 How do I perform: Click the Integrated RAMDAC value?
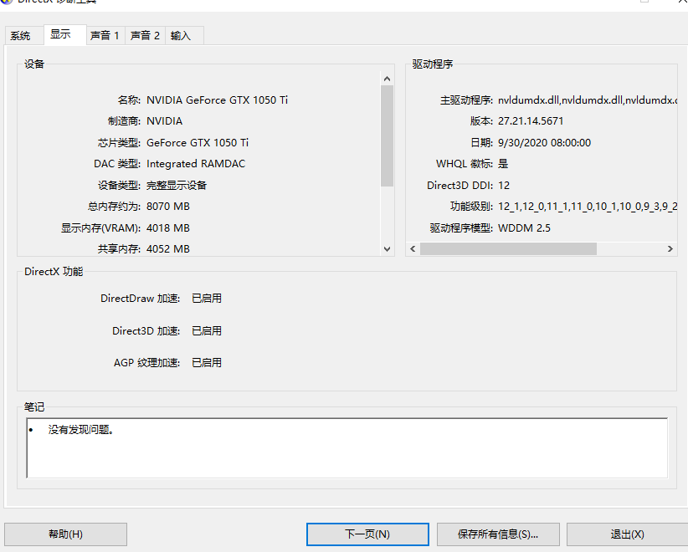196,164
